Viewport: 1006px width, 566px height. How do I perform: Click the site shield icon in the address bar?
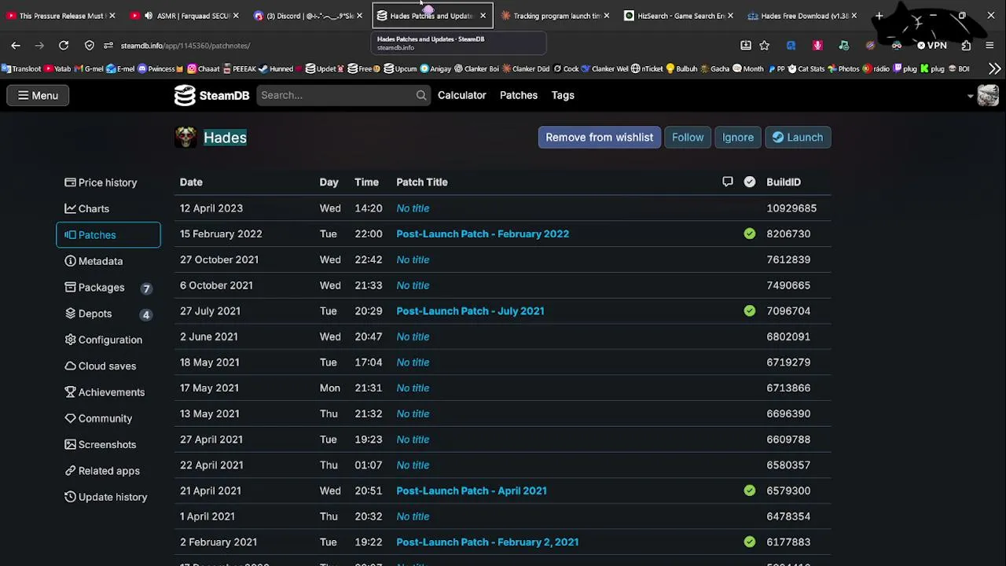[x=90, y=46]
